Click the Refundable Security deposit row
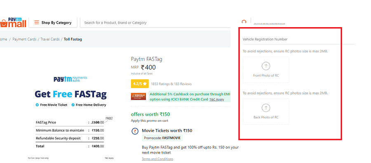 pyautogui.click(x=70, y=138)
